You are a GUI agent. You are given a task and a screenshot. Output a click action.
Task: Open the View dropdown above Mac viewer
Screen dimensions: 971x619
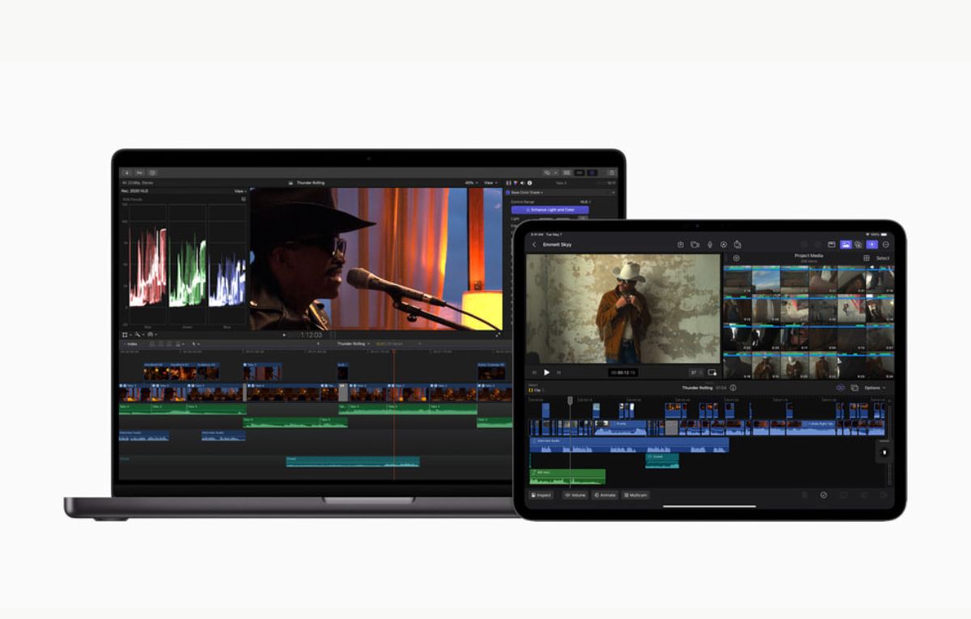coord(489,183)
